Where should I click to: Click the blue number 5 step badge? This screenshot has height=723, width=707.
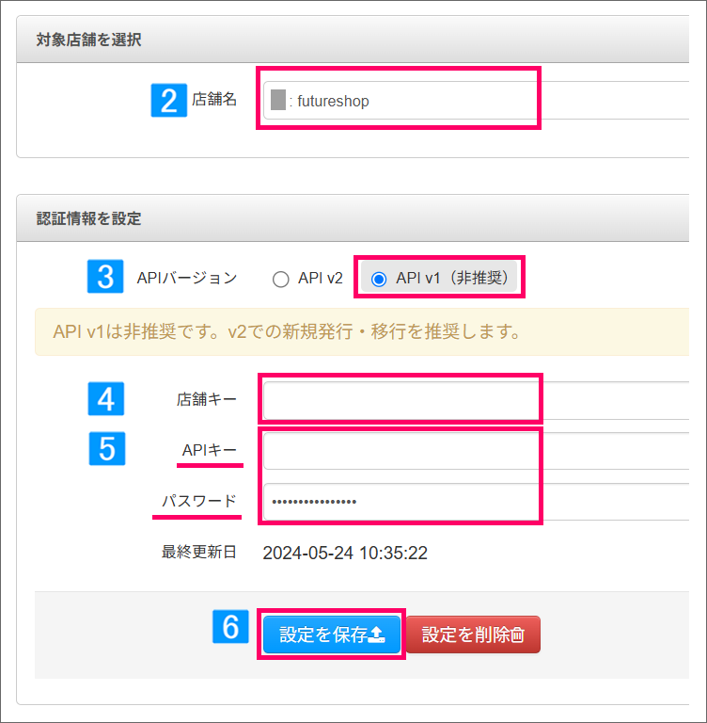[107, 449]
